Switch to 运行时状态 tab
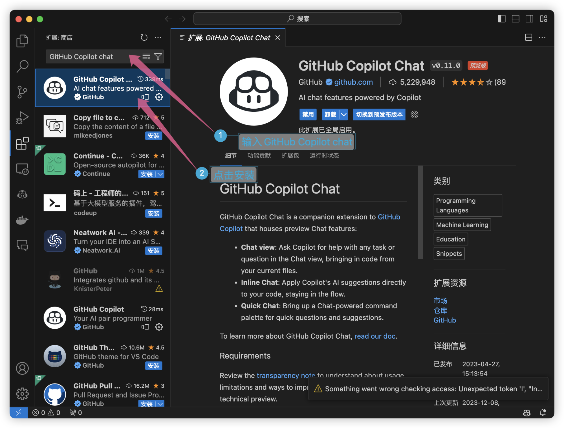This screenshot has height=428, width=564. click(x=324, y=155)
